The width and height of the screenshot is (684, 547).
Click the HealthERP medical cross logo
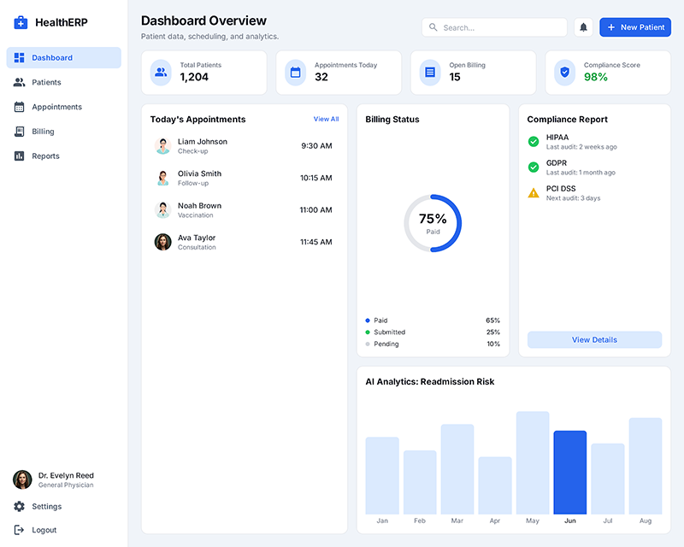(x=19, y=21)
